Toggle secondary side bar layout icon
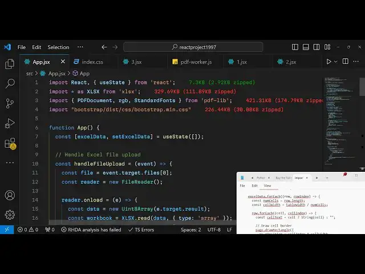The height and width of the screenshot is (274, 365). [x=317, y=47]
